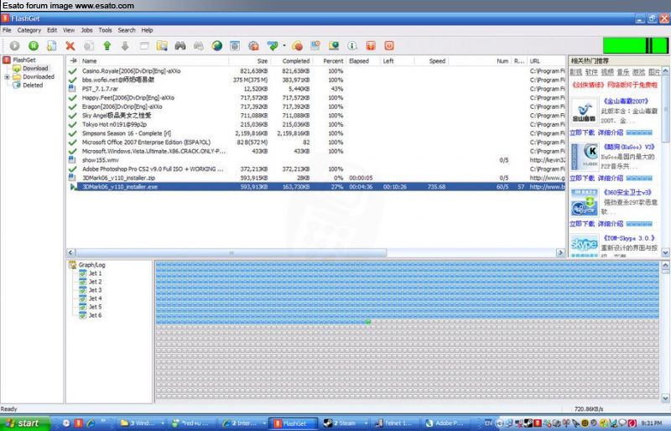Screen dimensions: 671x431
Task: Click the download list scroll-left arrow
Action: pyautogui.click(x=71, y=253)
